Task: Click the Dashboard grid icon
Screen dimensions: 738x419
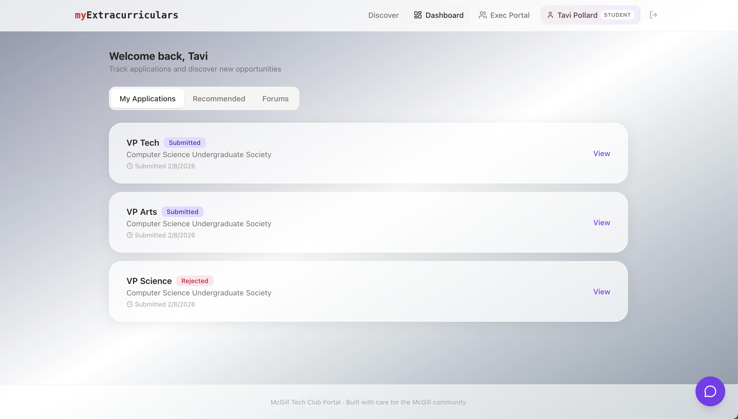Action: (418, 15)
